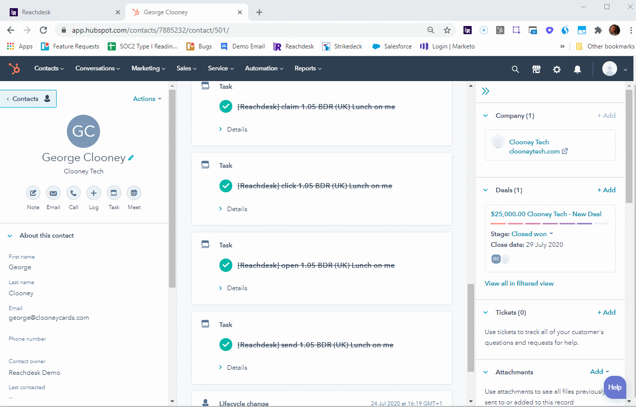Viewport: 636px width, 407px height.
Task: Expand Details under send task
Action: (x=233, y=368)
